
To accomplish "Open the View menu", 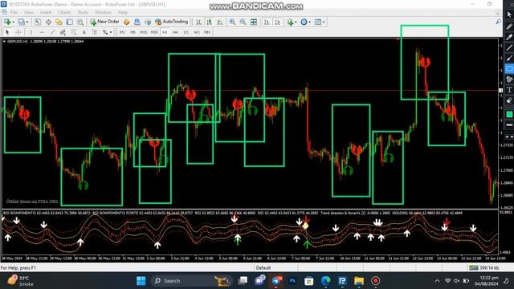I will 29,13.
